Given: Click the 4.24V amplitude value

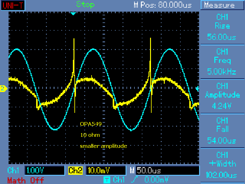Looking at the screenshot, I should (221, 106).
